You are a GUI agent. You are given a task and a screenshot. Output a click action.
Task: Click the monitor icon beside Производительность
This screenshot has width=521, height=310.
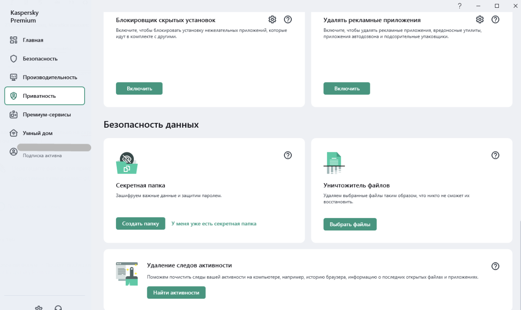point(13,77)
